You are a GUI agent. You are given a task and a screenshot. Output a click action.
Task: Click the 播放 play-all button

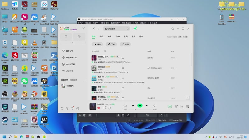(97, 44)
